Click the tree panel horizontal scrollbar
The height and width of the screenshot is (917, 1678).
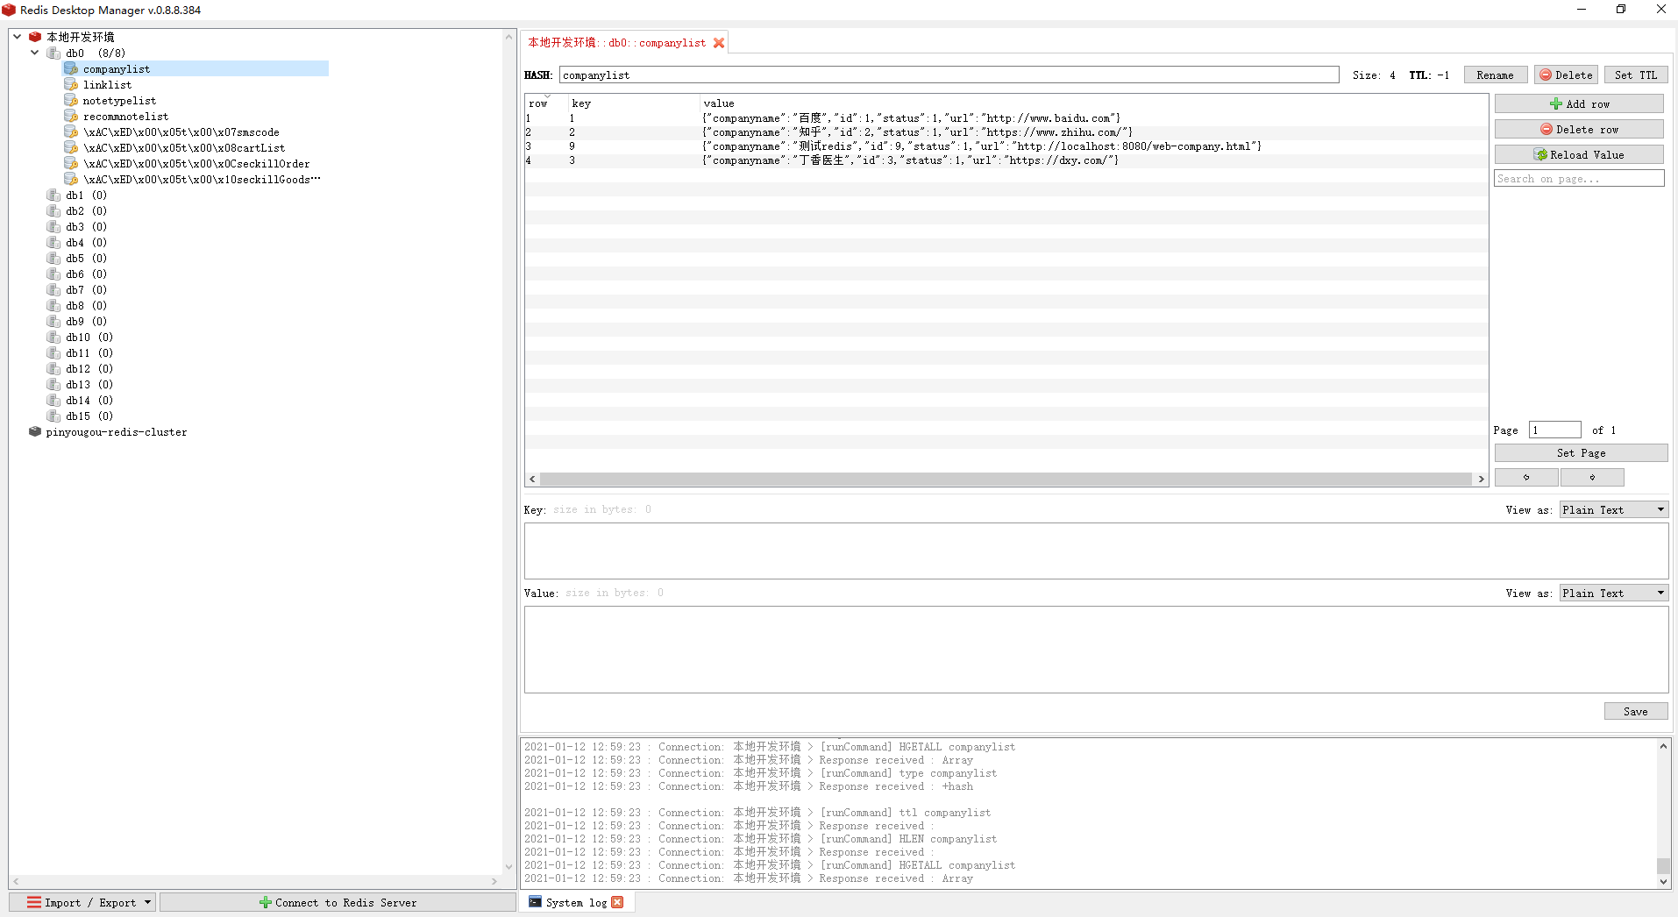coord(254,881)
